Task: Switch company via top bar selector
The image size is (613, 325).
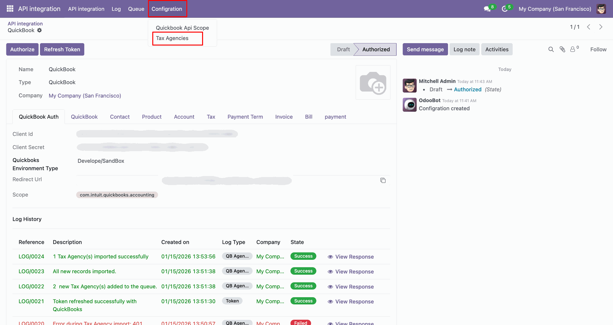Action: (x=555, y=9)
